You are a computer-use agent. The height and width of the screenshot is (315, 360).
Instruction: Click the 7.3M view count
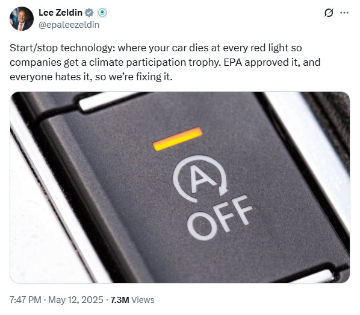[120, 300]
